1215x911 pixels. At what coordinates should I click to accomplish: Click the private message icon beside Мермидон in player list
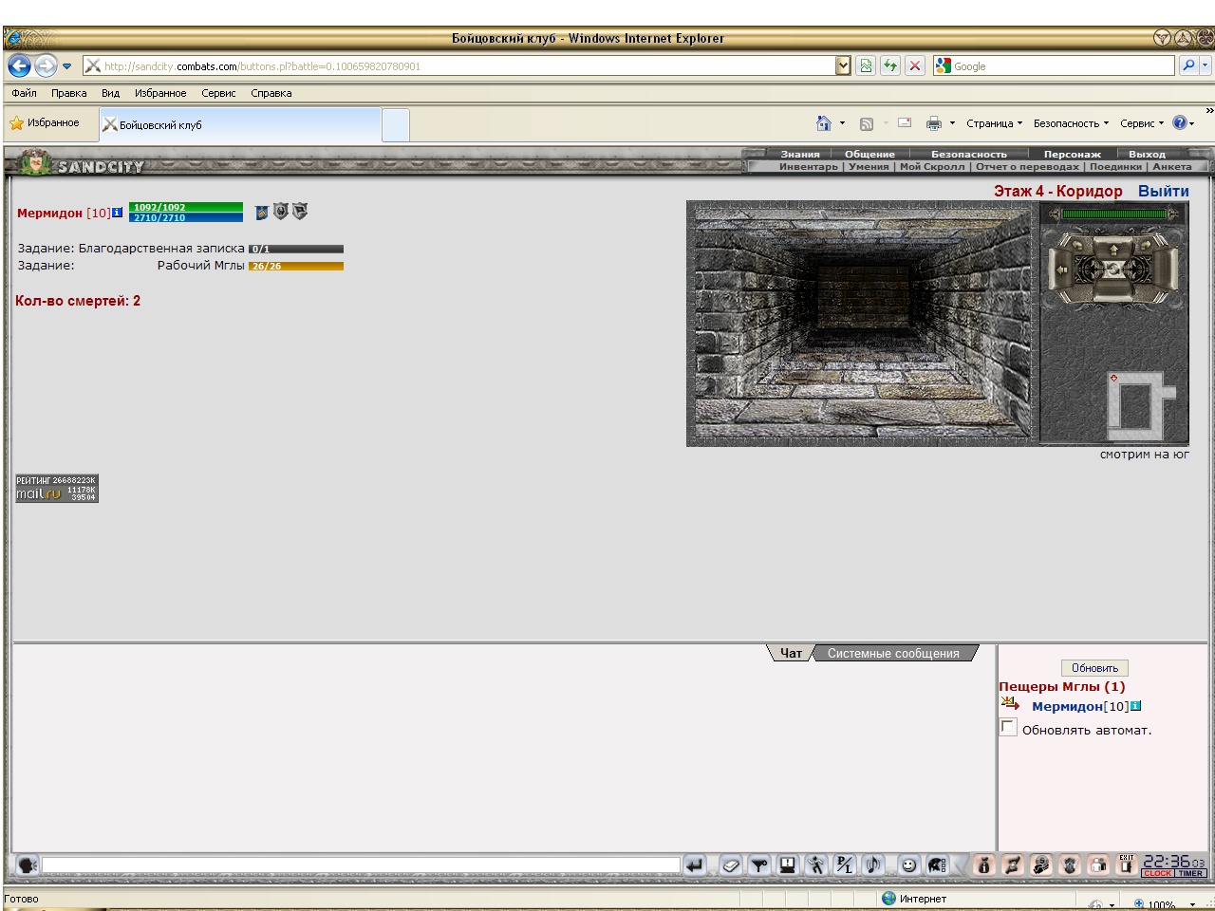[1010, 704]
